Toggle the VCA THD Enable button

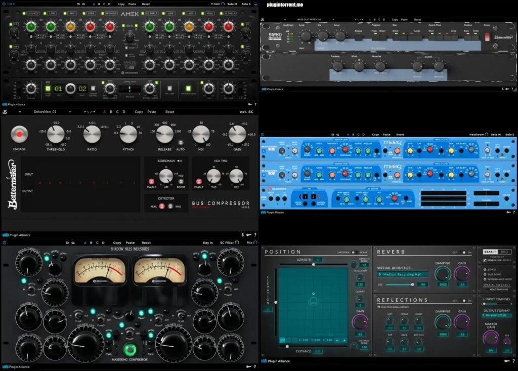(199, 181)
